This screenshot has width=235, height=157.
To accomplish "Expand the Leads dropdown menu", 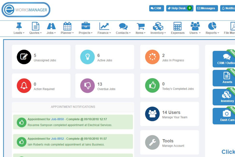I will coord(18,28).
